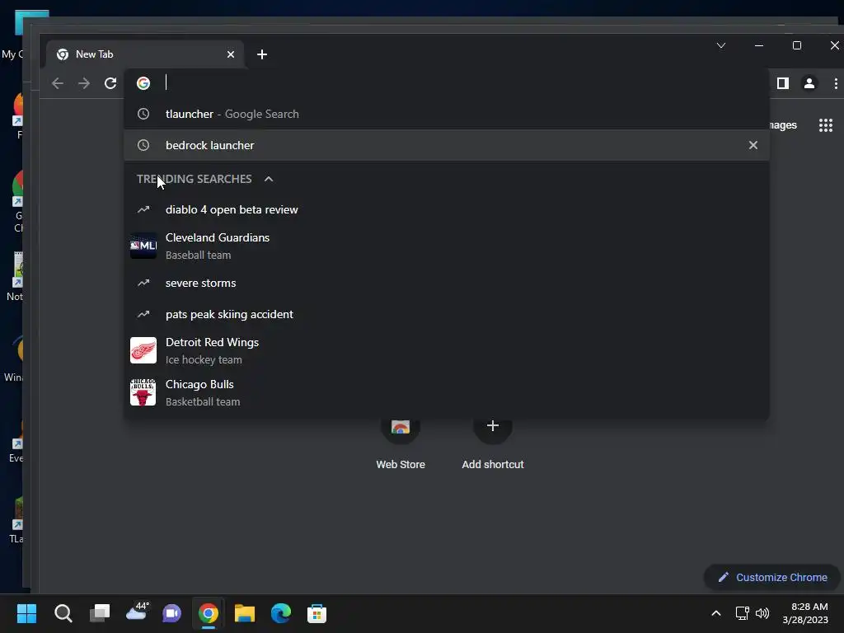This screenshot has height=633, width=844.
Task: Click clock icon beside tlauncher suggestion
Action: [x=143, y=114]
